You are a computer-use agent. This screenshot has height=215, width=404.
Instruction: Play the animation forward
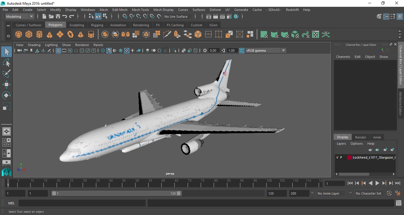(377, 183)
